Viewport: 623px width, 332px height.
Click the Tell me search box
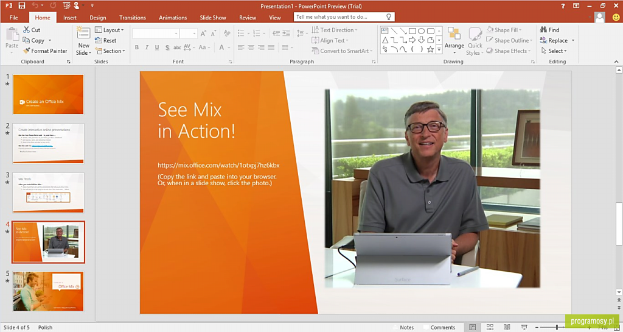tap(344, 16)
